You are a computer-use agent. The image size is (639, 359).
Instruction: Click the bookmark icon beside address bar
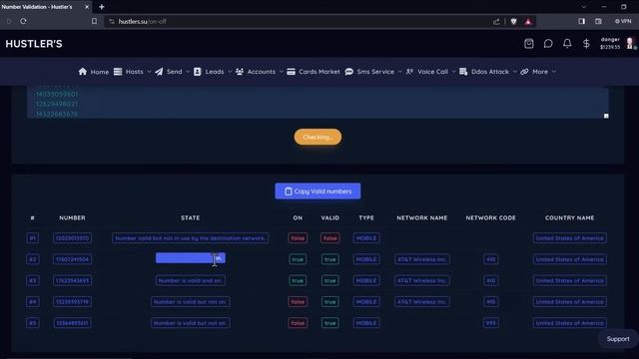(94, 21)
